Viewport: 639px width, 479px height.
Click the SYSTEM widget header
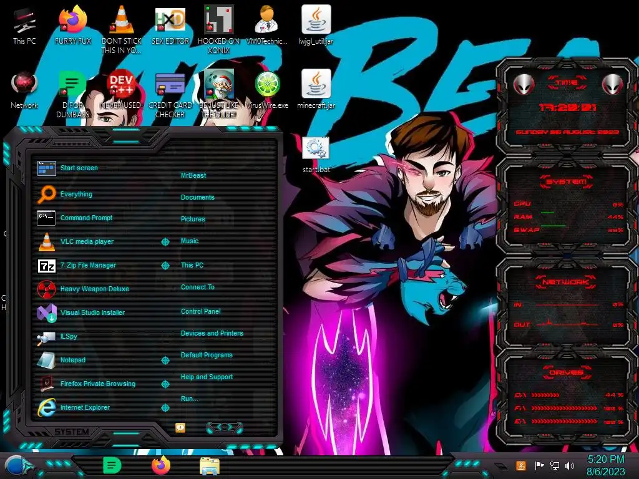click(x=567, y=181)
